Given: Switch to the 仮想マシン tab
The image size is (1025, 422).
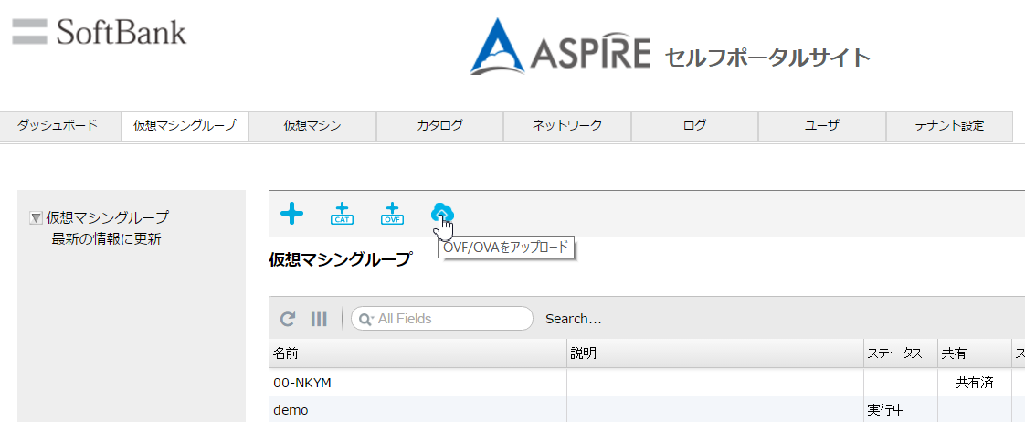Looking at the screenshot, I should (x=312, y=125).
